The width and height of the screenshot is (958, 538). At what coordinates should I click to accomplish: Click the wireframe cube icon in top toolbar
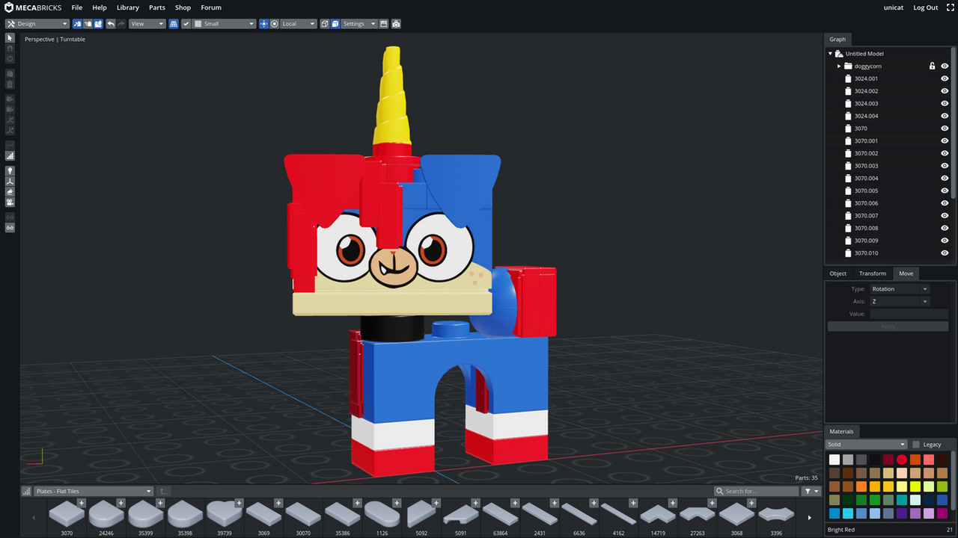[325, 24]
